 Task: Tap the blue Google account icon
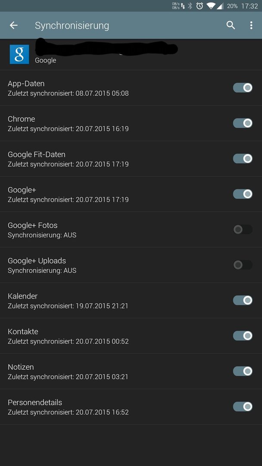[x=19, y=54]
